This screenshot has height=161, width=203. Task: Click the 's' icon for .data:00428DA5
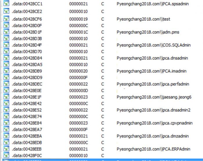tap(6, 65)
